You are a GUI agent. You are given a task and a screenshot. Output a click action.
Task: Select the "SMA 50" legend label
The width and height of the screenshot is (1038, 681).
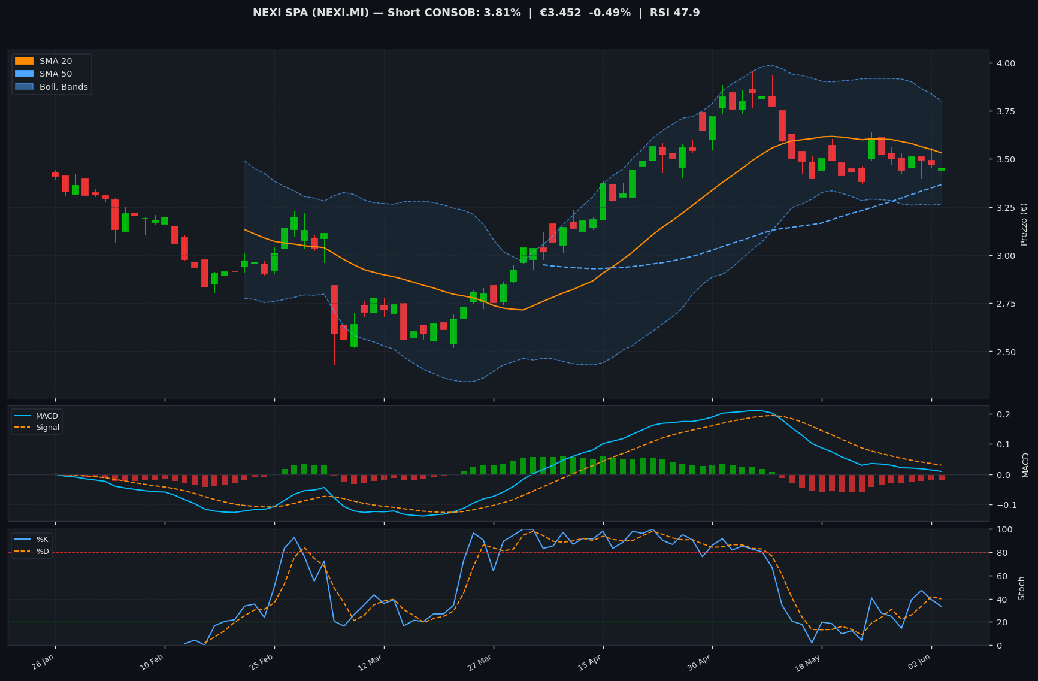coord(56,74)
